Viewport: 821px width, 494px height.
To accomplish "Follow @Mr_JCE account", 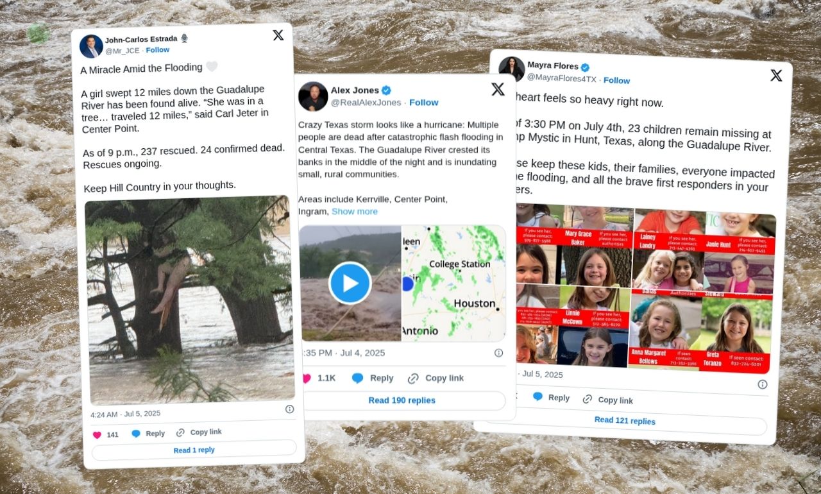I will 158,49.
